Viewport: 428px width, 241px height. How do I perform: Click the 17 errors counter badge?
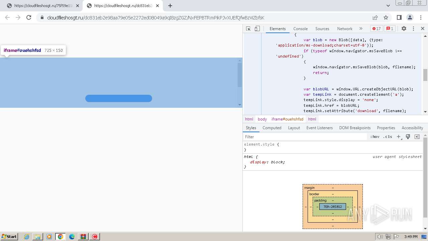tap(377, 29)
